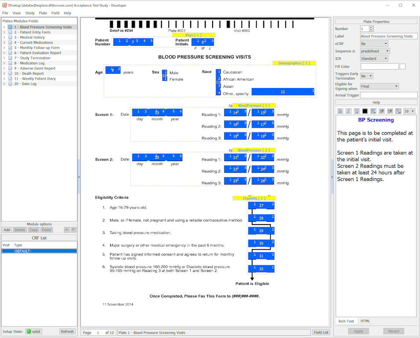
Task: Click the green valid Setup State indicator
Action: tap(33, 331)
